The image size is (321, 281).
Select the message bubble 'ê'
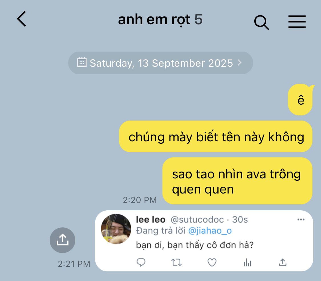tap(300, 100)
